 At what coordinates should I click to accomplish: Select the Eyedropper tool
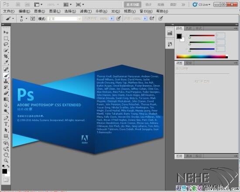click(6, 62)
